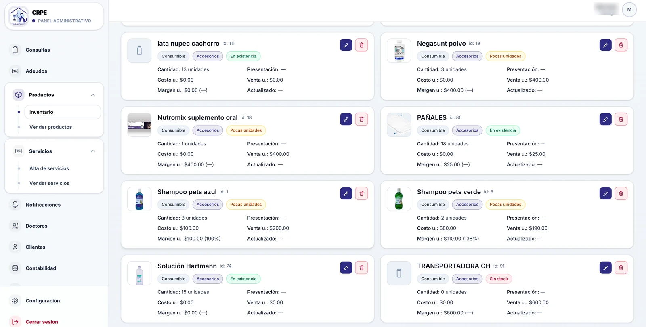Viewport: 646px width, 327px height.
Task: Delete the Shampoo pets azul product
Action: coord(361,194)
